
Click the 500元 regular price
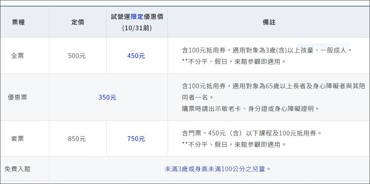tap(77, 56)
